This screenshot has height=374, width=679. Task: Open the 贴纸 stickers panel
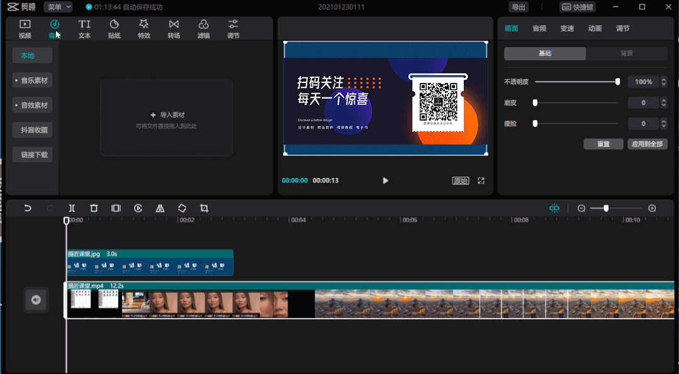click(114, 29)
